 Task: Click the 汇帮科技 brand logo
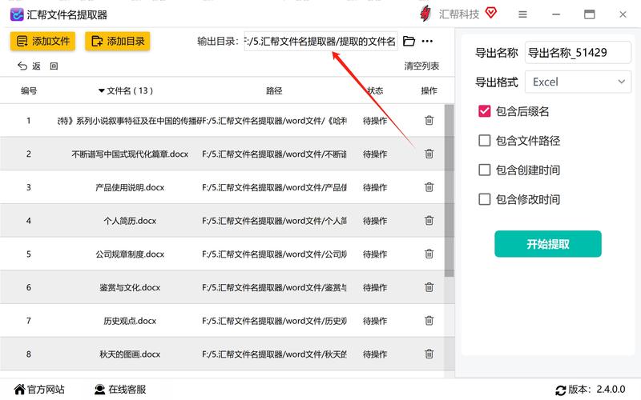pos(425,14)
